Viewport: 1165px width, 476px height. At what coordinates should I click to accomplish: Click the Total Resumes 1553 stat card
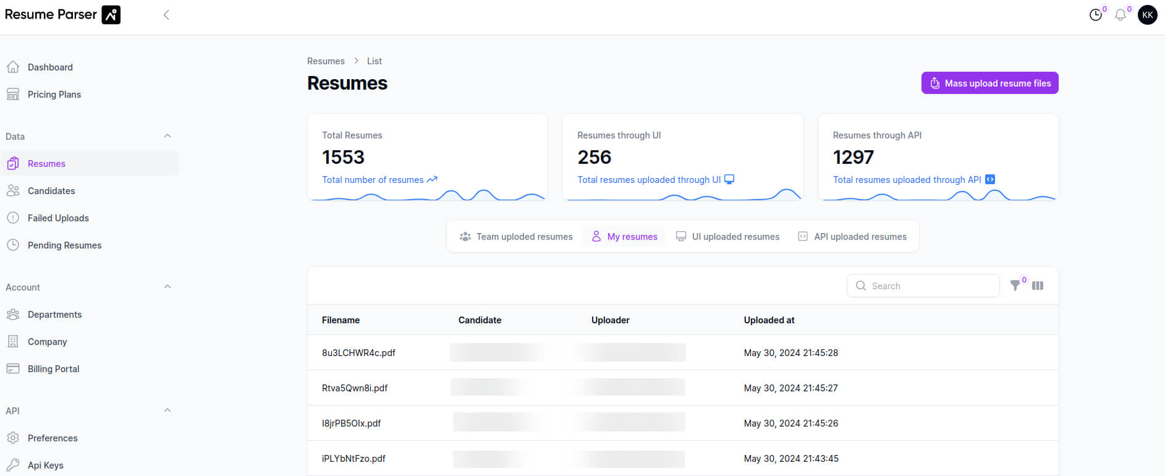click(x=427, y=157)
